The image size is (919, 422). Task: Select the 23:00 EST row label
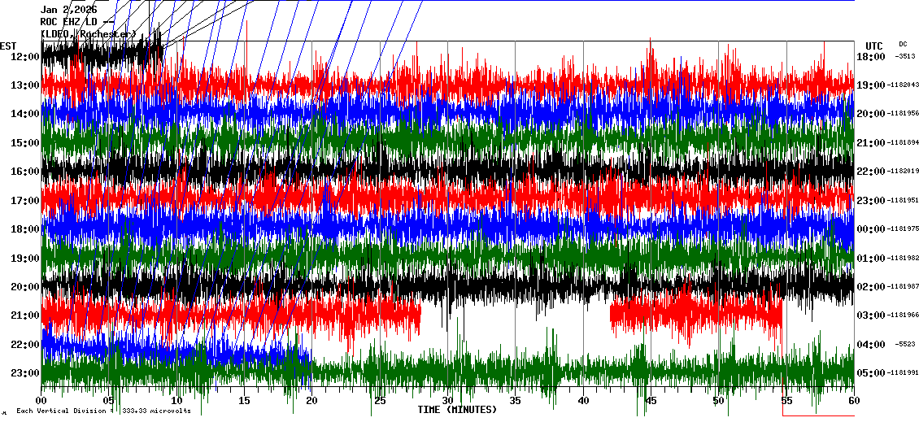pyautogui.click(x=26, y=373)
